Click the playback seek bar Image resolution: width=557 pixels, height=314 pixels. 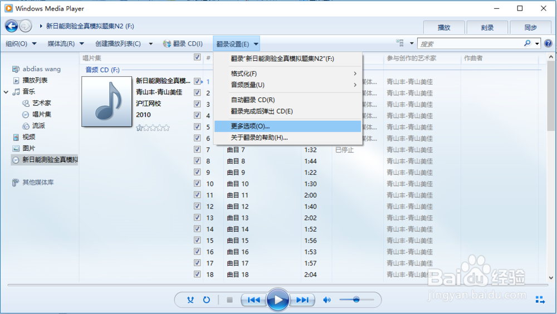pos(278,285)
